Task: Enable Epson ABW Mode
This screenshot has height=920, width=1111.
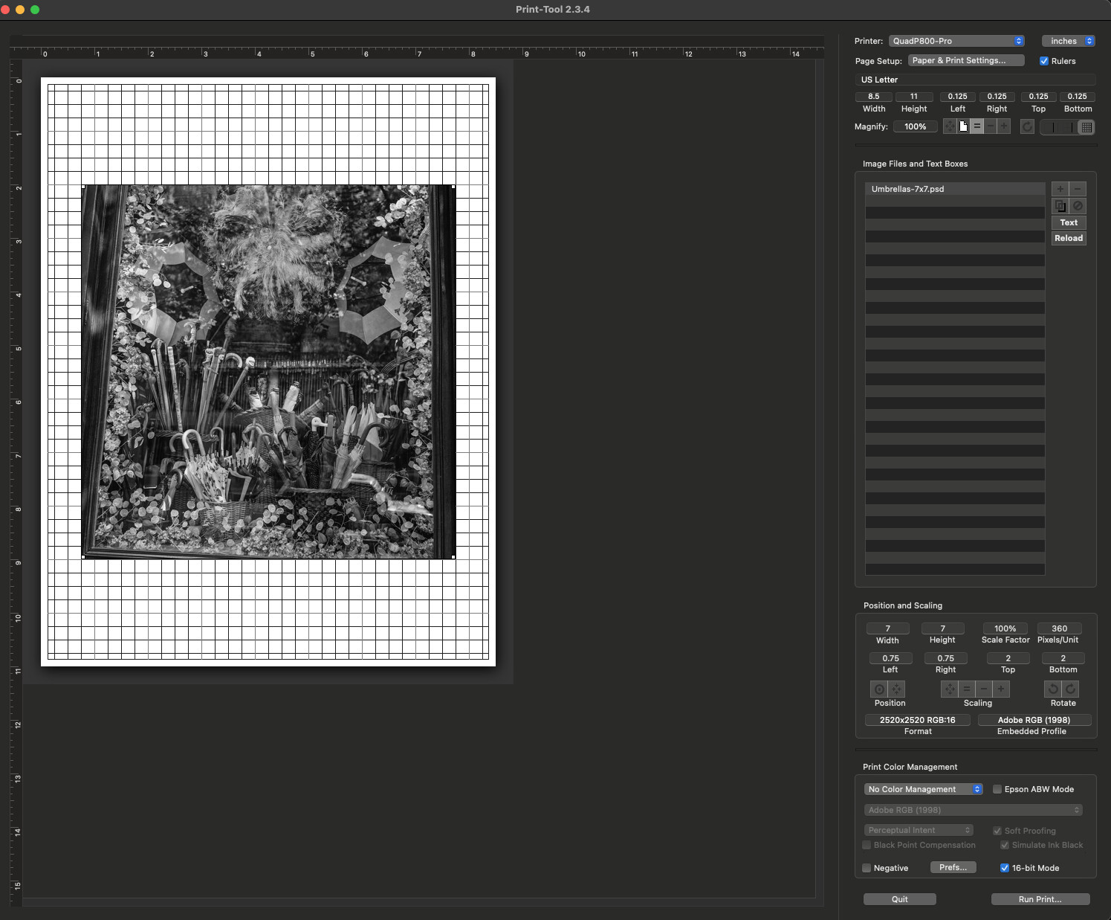Action: click(997, 789)
